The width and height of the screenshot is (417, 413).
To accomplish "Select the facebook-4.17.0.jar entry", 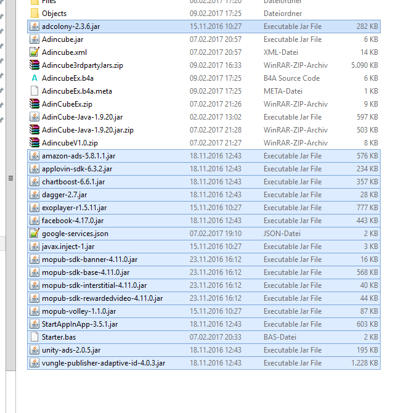I will point(73,221).
